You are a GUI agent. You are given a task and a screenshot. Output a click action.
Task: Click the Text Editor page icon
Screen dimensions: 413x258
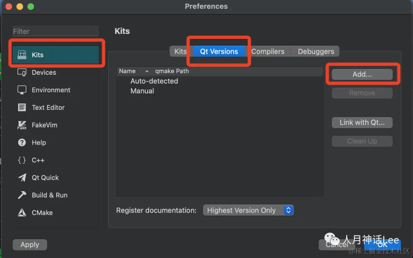coord(22,107)
